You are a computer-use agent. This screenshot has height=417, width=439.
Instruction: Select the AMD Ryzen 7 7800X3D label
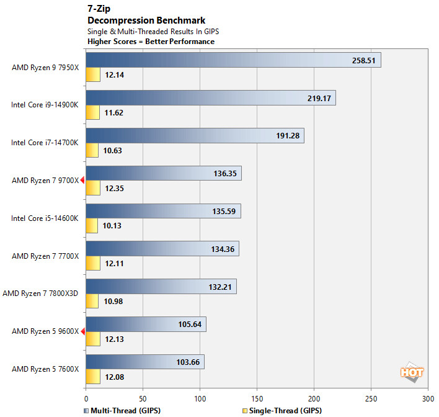pos(40,294)
